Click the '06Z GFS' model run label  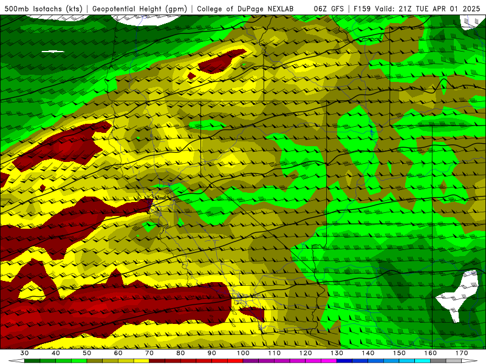329,8
